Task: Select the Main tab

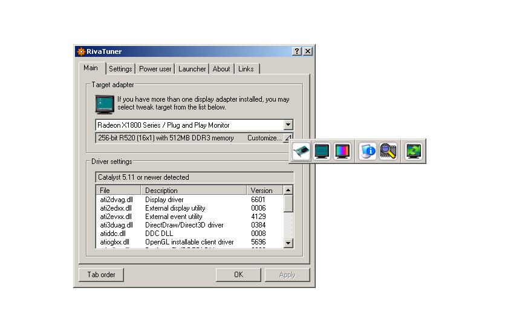Action: click(91, 68)
